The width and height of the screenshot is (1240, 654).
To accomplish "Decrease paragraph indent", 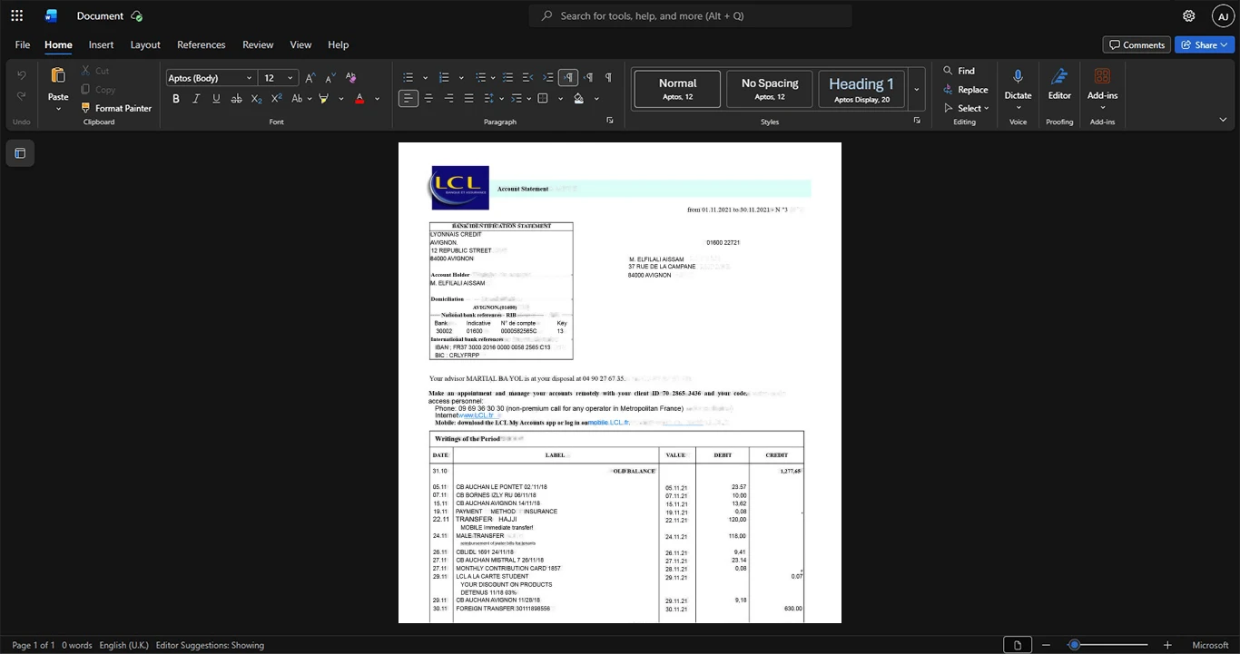I will click(x=527, y=77).
